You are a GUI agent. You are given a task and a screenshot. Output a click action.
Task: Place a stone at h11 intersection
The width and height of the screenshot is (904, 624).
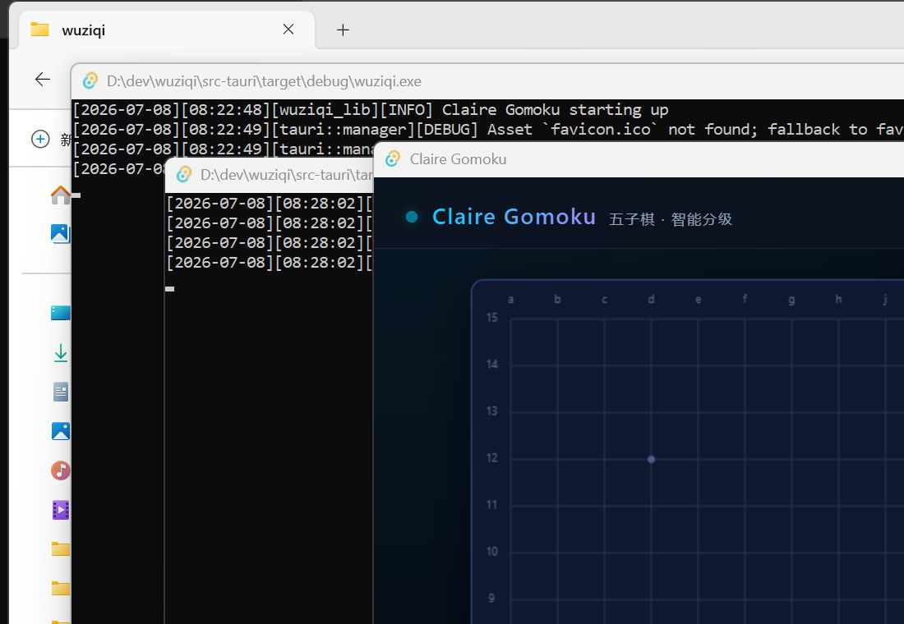[x=839, y=506]
